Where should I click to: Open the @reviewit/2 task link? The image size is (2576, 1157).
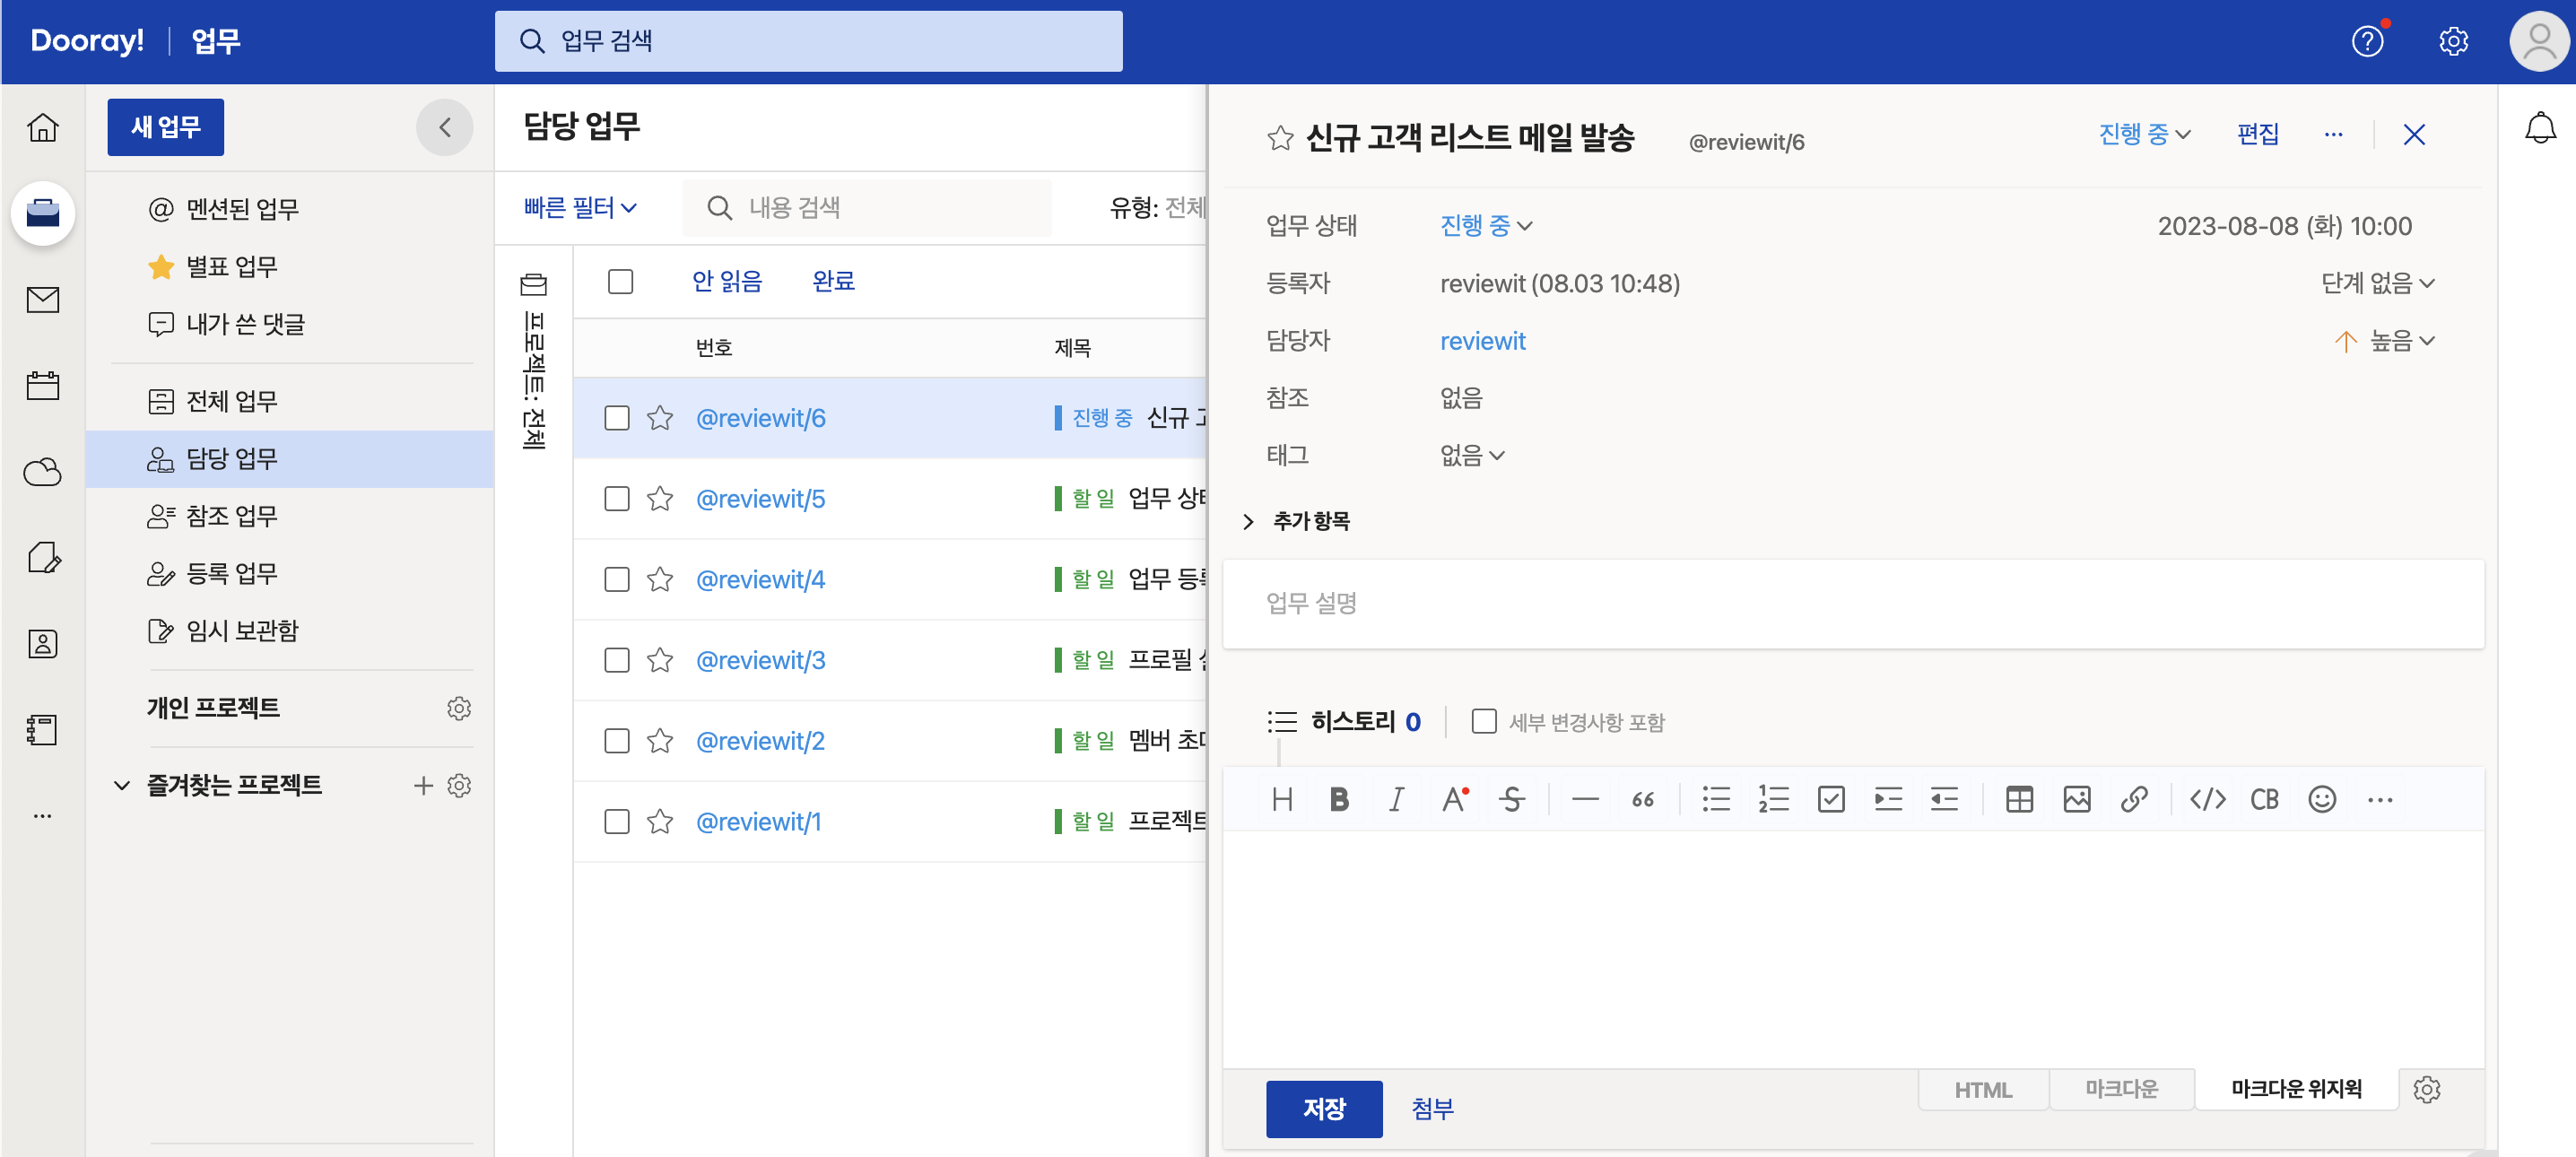point(760,741)
